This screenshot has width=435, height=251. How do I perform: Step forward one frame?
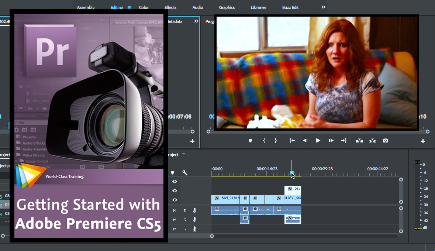pyautogui.click(x=331, y=141)
